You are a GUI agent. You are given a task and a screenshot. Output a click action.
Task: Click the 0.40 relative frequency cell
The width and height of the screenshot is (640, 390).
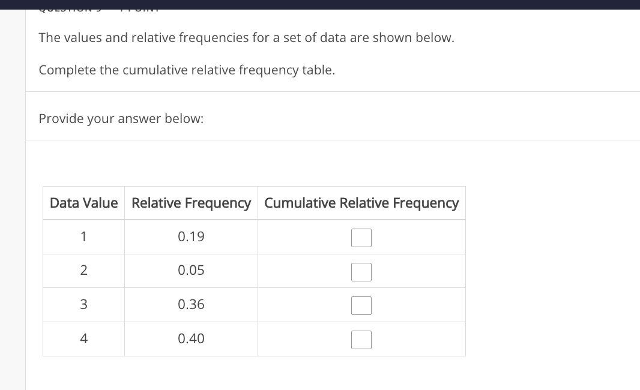[191, 339]
